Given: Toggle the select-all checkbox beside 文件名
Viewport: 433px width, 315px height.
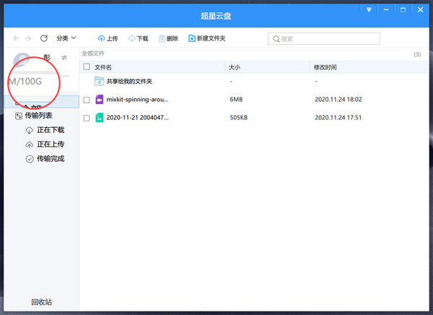Looking at the screenshot, I should [x=87, y=66].
